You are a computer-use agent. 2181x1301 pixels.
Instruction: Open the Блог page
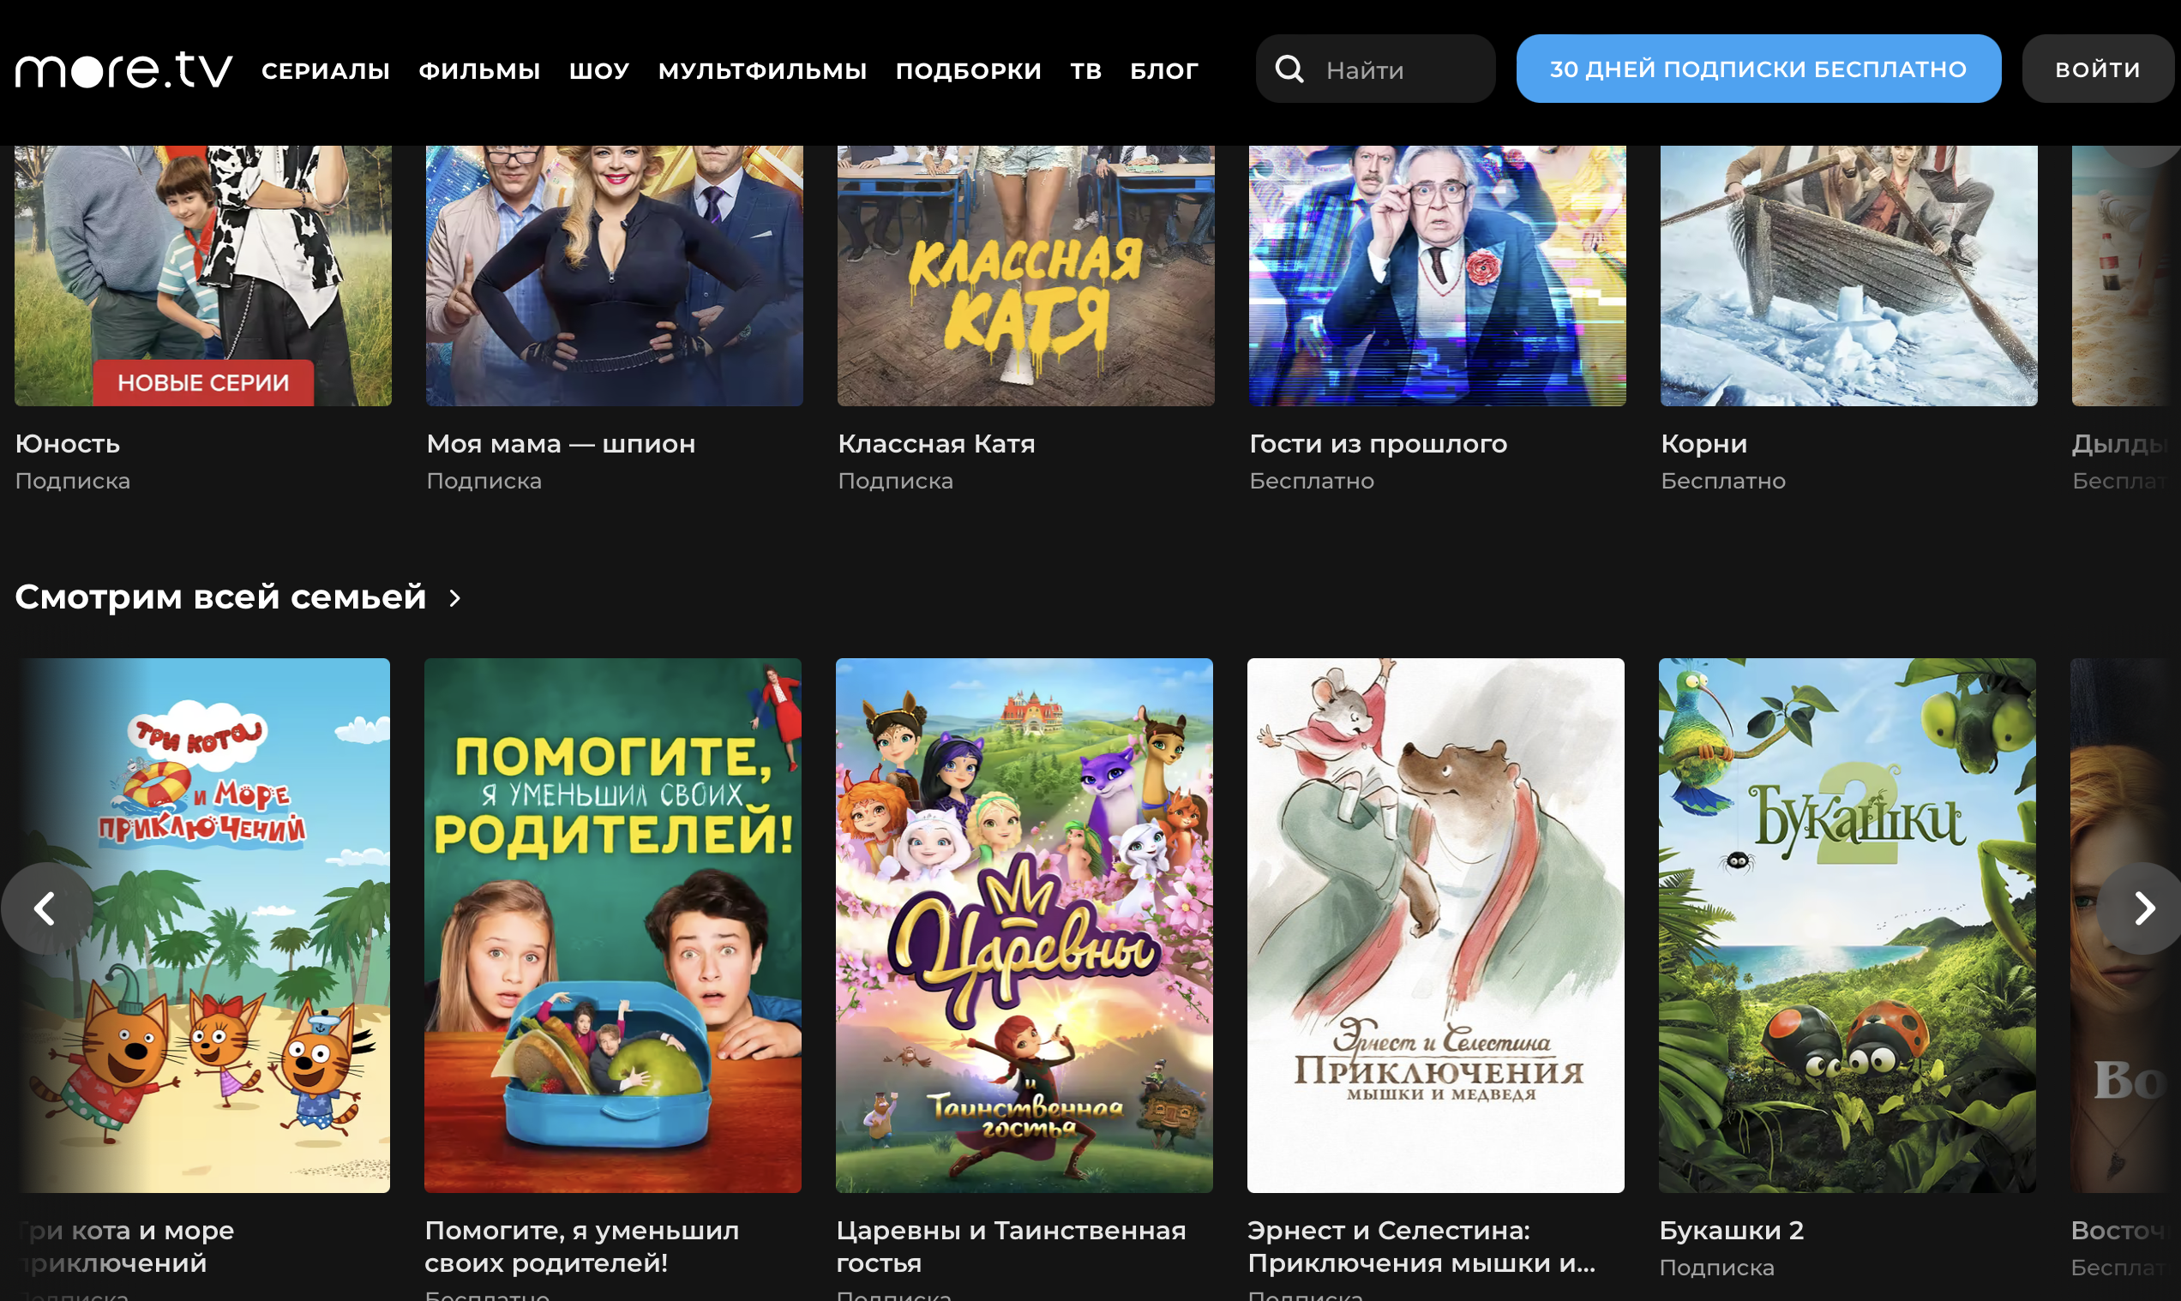tap(1163, 70)
